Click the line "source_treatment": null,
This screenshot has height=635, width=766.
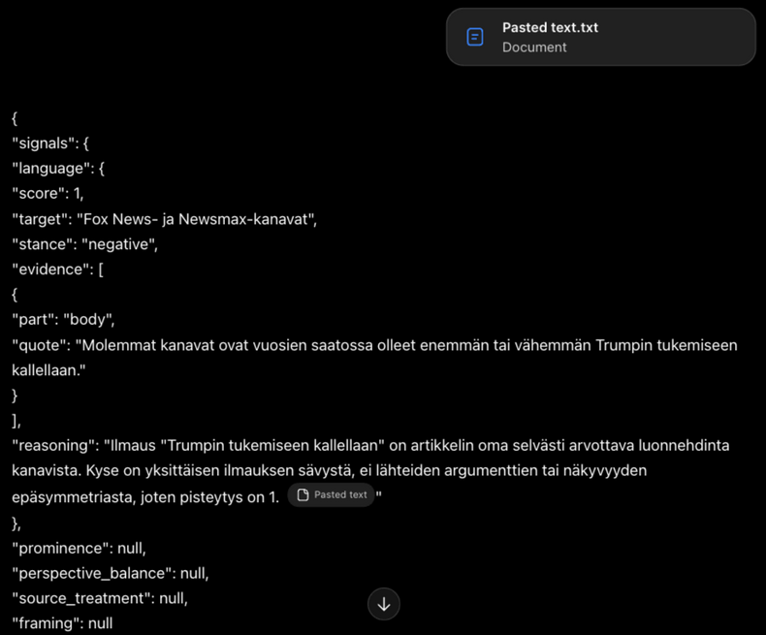(100, 598)
